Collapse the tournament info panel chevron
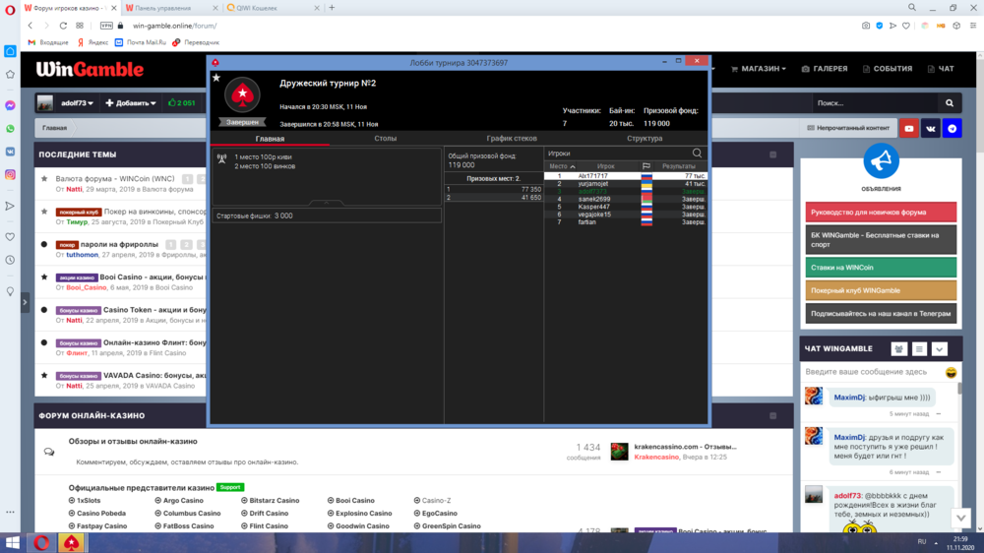The width and height of the screenshot is (984, 553). (x=327, y=203)
